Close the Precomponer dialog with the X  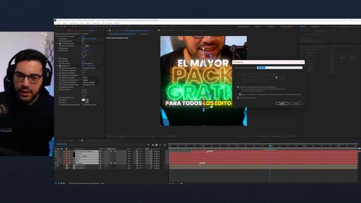(x=302, y=62)
